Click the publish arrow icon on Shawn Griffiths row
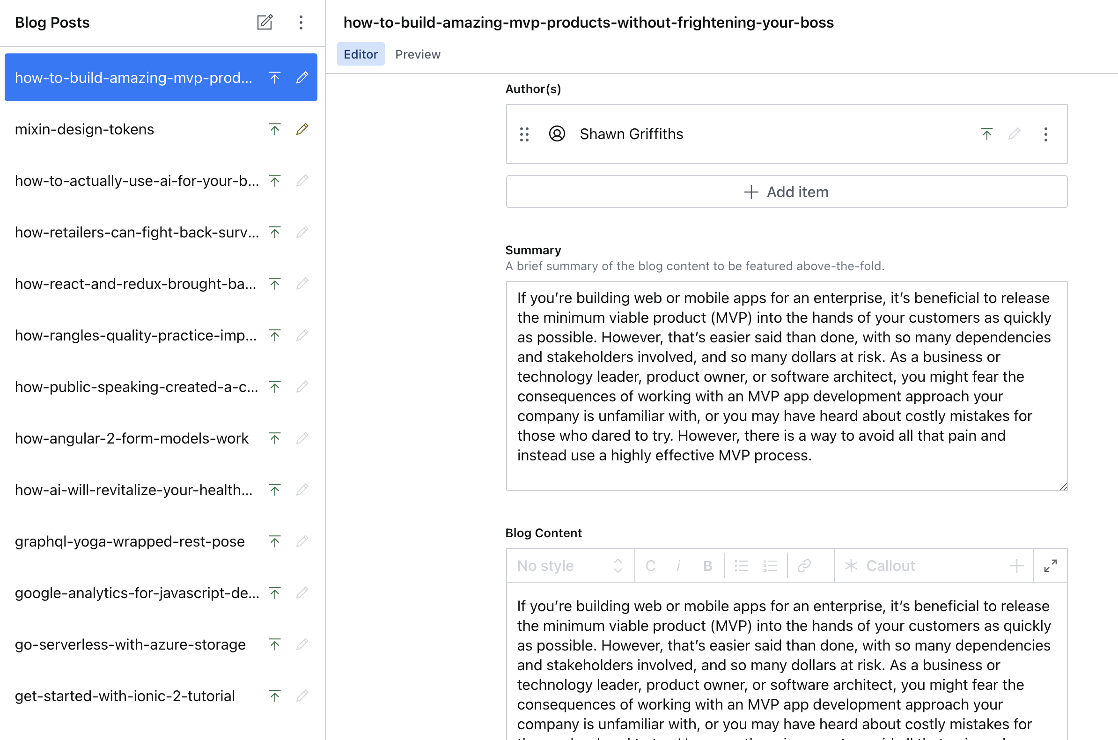The image size is (1118, 740). click(x=986, y=134)
